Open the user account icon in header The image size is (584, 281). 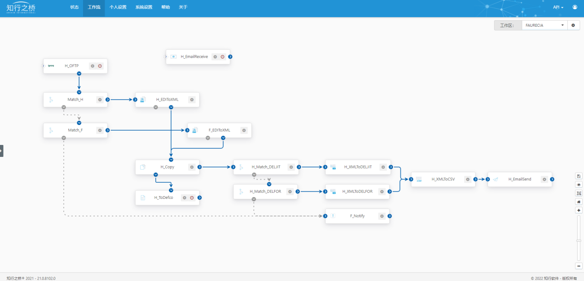(575, 7)
